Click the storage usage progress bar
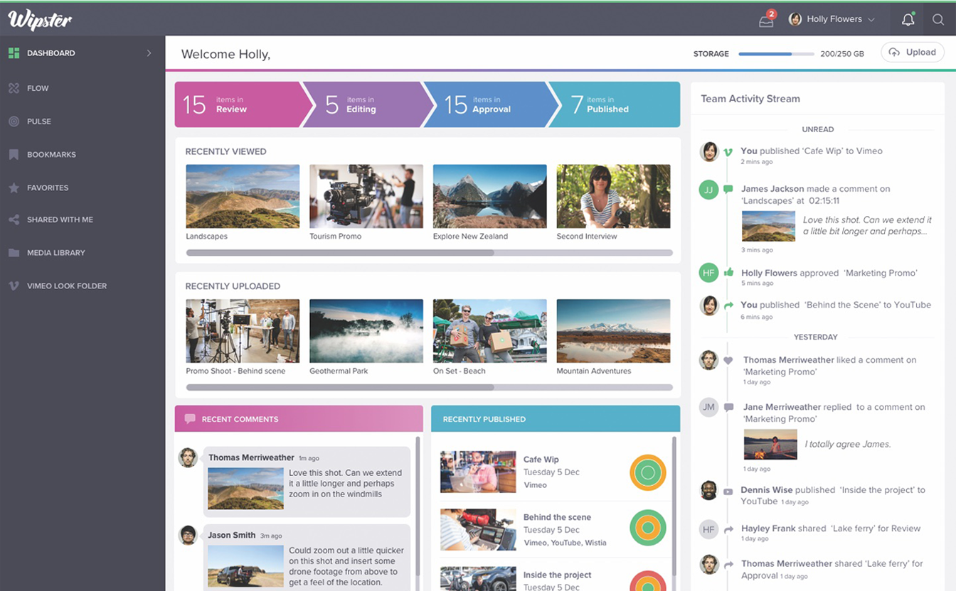This screenshot has width=956, height=591. click(x=776, y=54)
